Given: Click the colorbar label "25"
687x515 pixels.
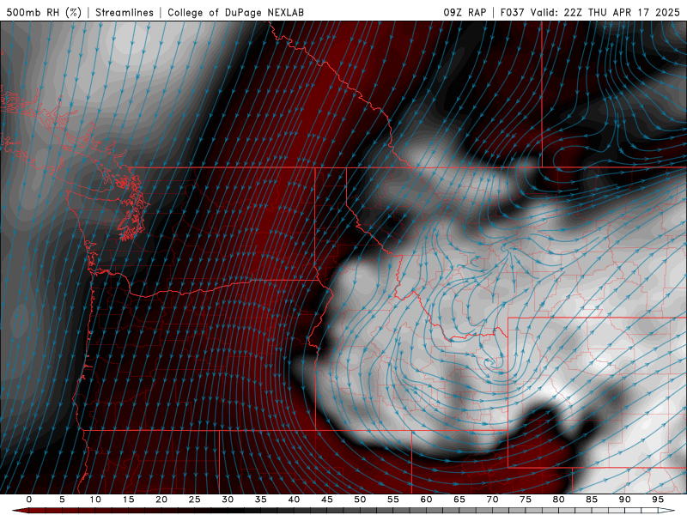Looking at the screenshot, I should point(195,500).
